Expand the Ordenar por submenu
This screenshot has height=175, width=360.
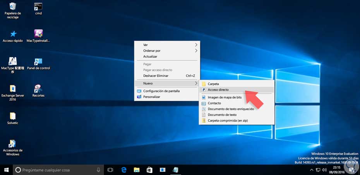[x=167, y=50]
